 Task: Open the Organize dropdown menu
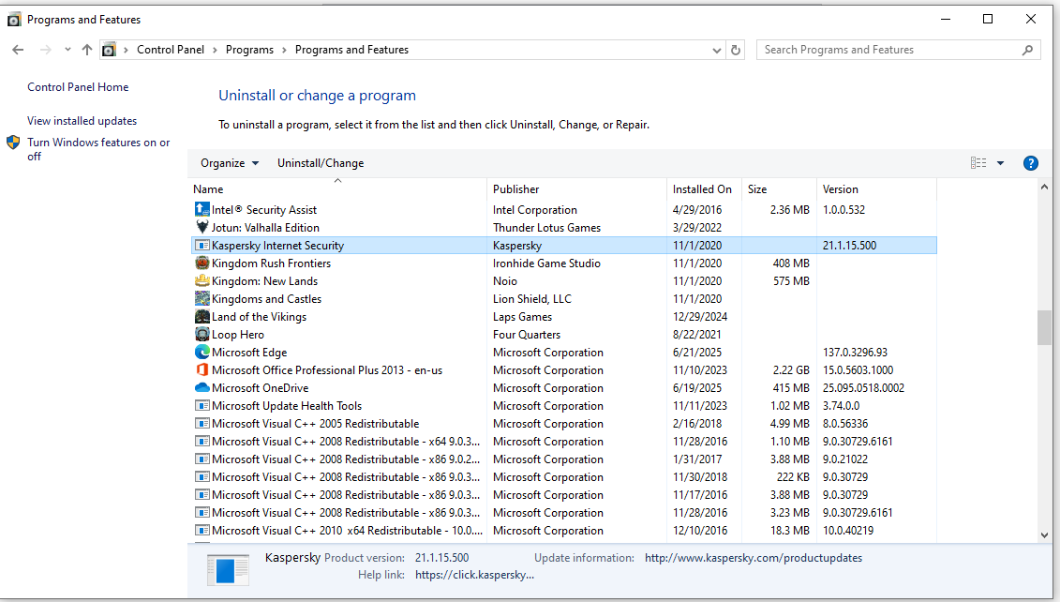pos(230,163)
